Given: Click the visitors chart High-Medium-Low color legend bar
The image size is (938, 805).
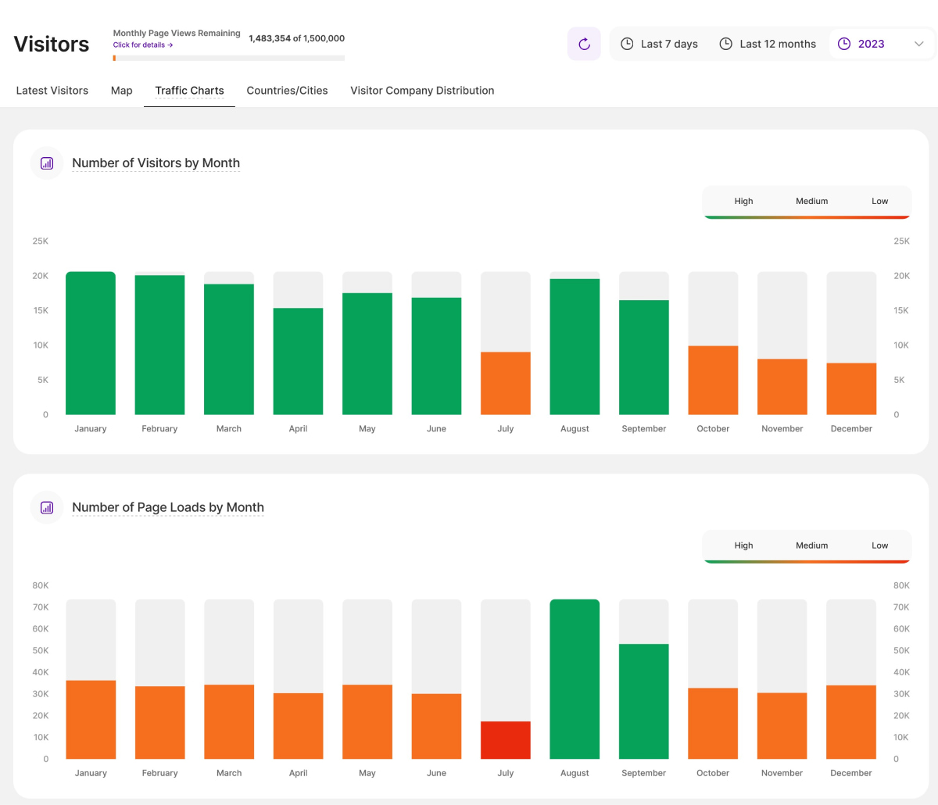Looking at the screenshot, I should (807, 216).
